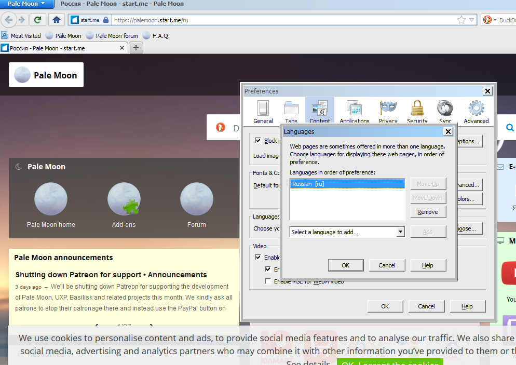This screenshot has height=365, width=516.
Task: Click the Colors button in Preferences
Action: click(469, 199)
